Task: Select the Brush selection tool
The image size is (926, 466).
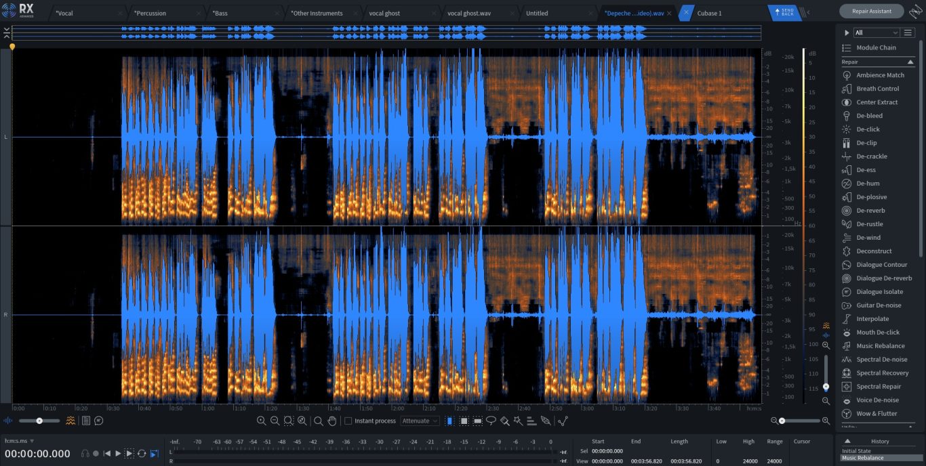Action: 504,421
